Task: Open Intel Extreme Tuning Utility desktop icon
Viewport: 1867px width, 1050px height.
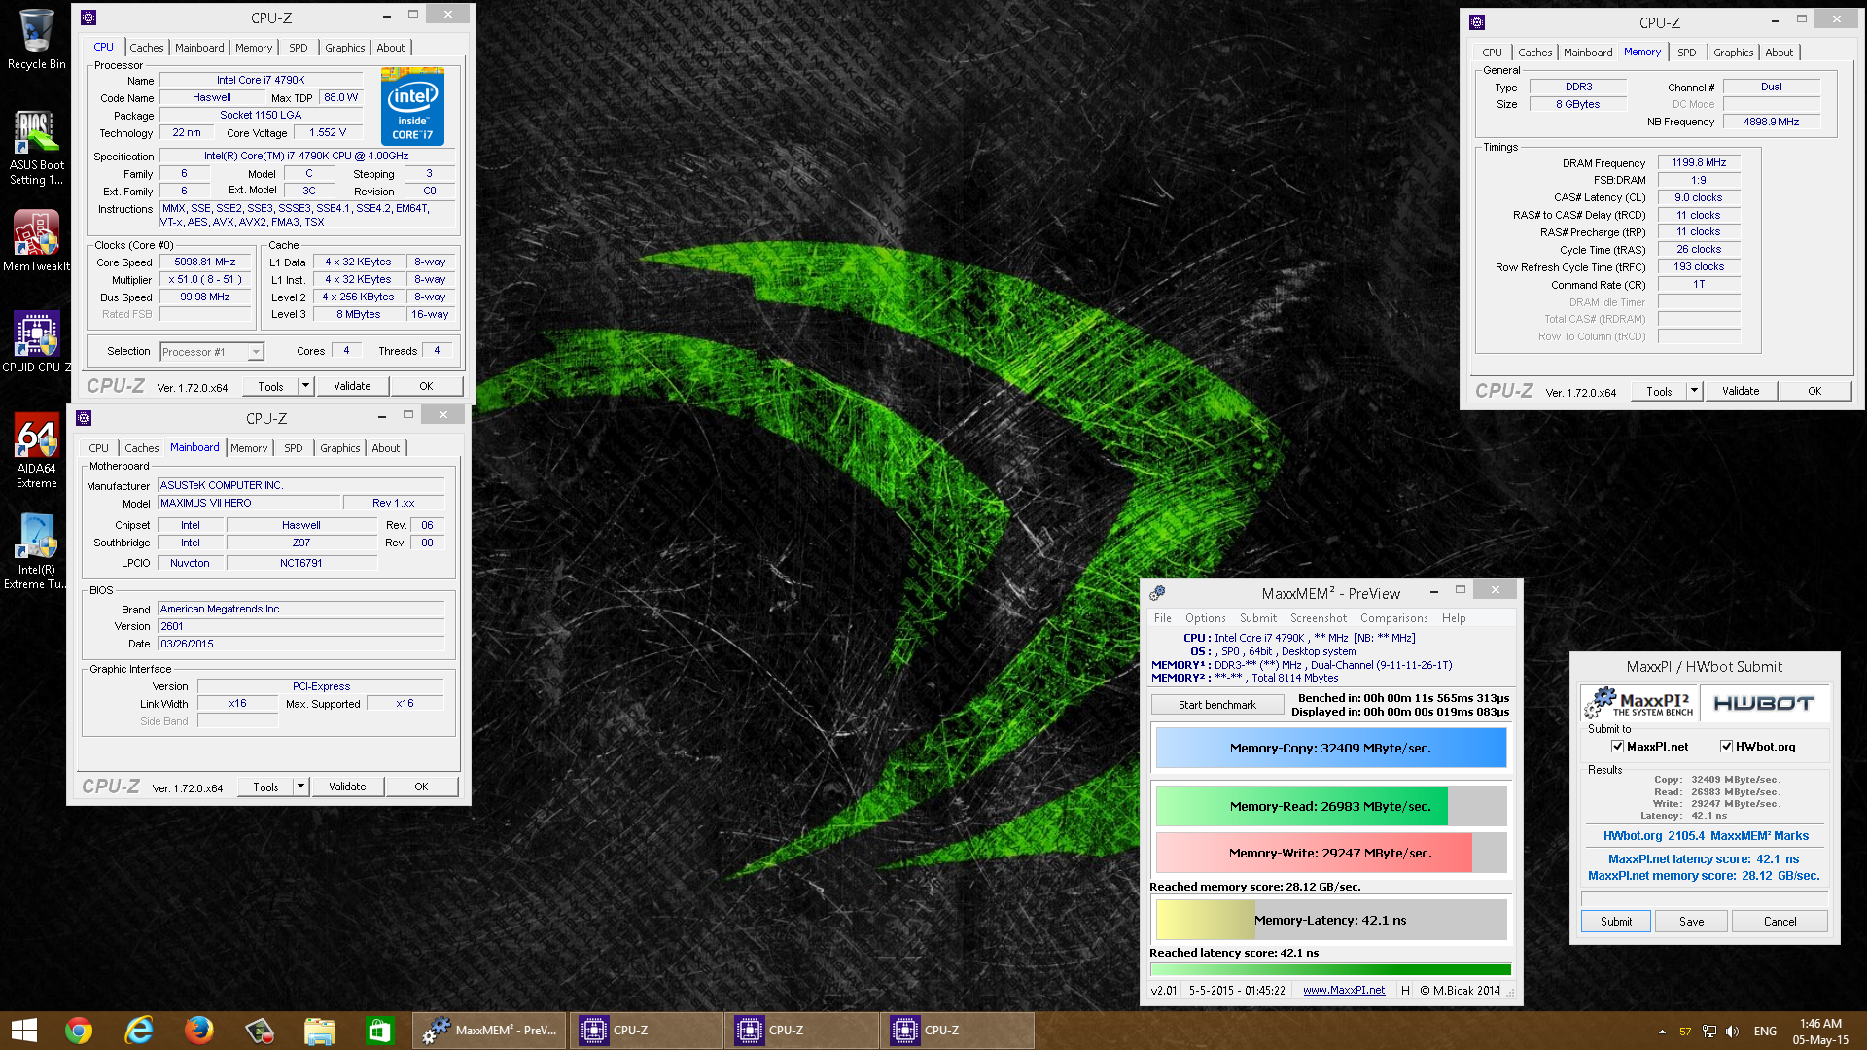Action: point(36,552)
